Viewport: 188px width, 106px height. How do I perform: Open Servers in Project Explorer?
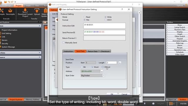[4, 40]
